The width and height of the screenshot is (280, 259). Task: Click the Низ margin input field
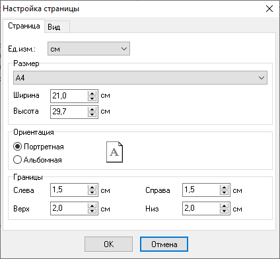tap(201, 208)
